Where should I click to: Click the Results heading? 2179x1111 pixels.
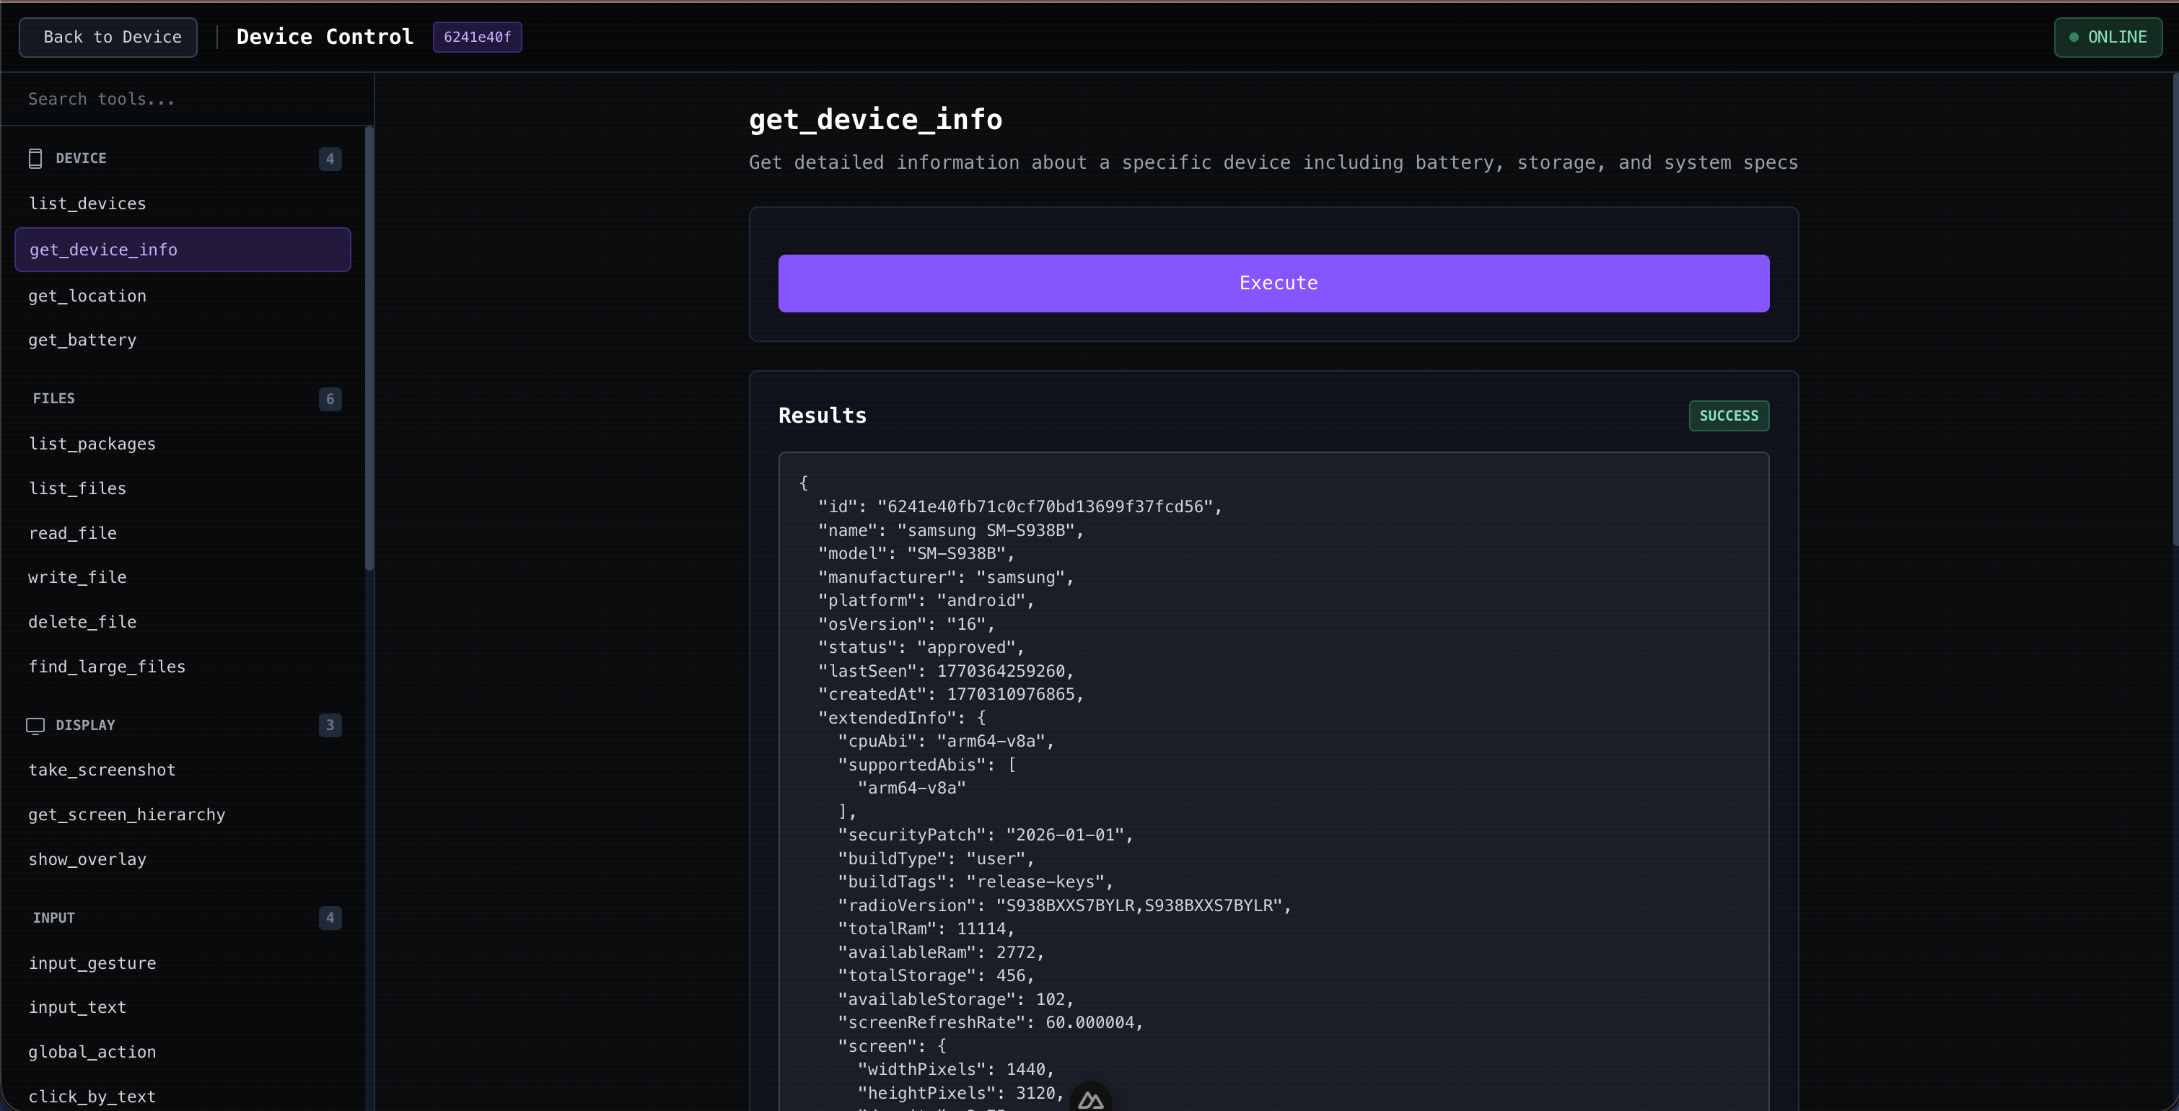823,416
